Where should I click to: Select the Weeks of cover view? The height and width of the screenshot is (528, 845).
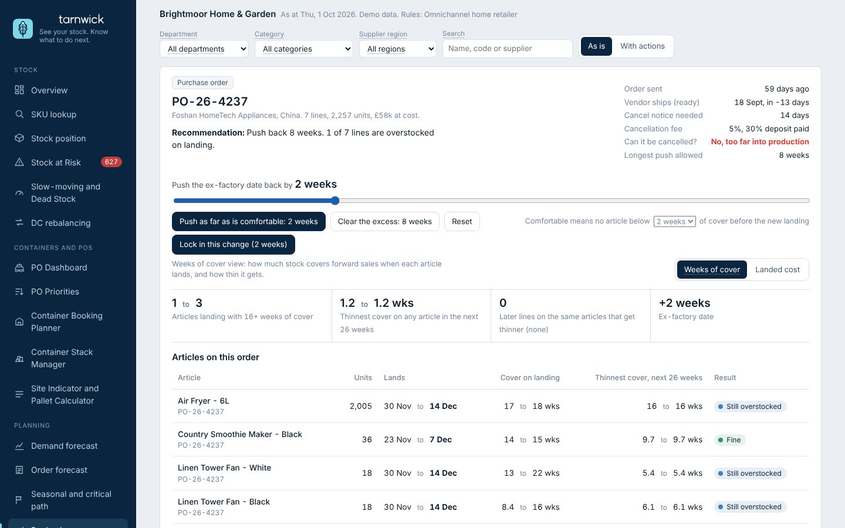coord(712,269)
